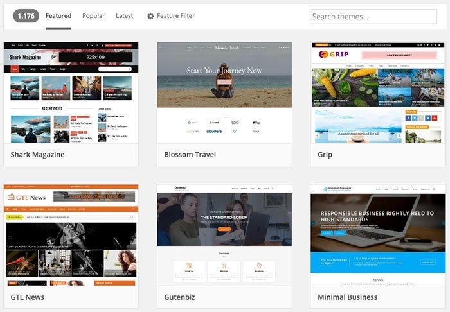The height and width of the screenshot is (312, 450).
Task: Open the Minimal Business theme preview
Action: coord(378,235)
